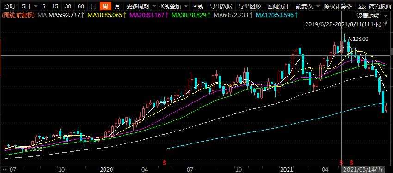The image size is (393, 173).
Task: Switch chart to 日 daily period
Action: pos(93,6)
